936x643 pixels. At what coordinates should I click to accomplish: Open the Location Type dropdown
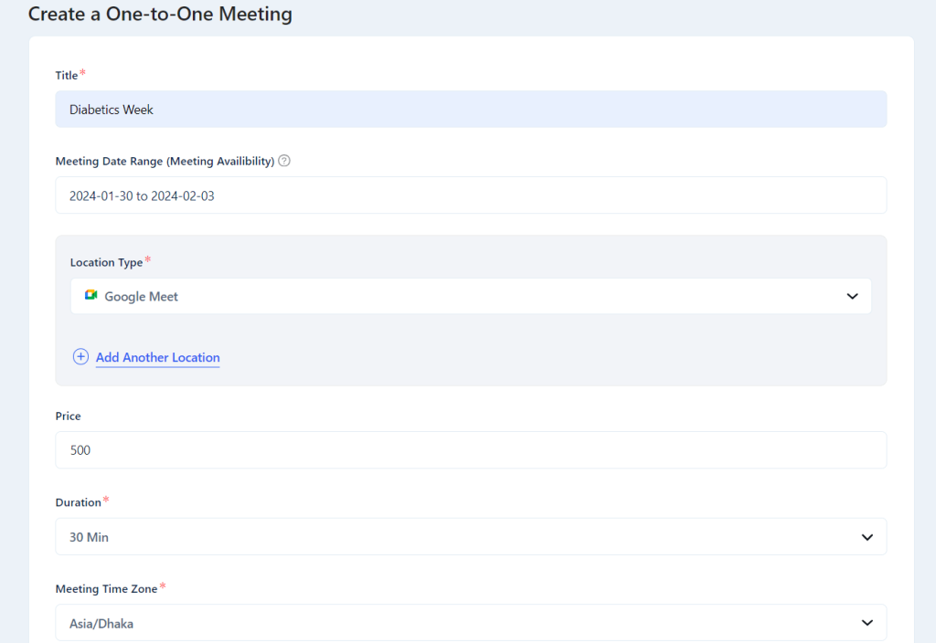pyautogui.click(x=471, y=296)
